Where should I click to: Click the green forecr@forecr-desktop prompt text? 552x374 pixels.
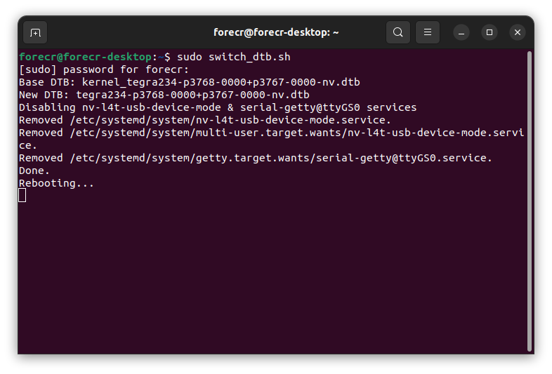(x=85, y=57)
